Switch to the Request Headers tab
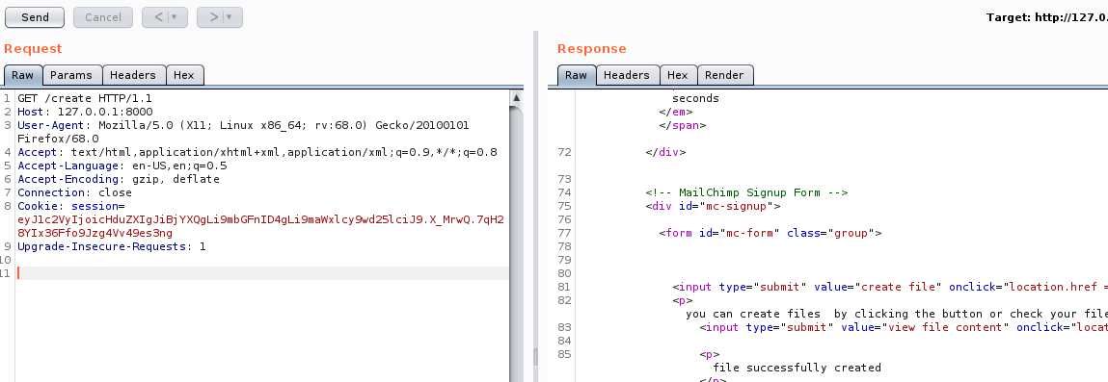 tap(133, 75)
